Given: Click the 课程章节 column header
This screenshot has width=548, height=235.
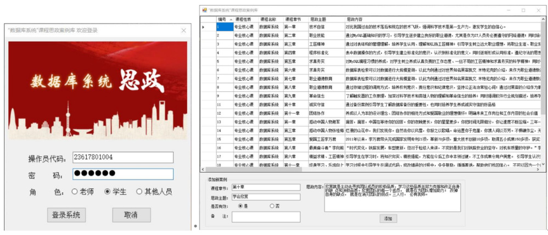Looking at the screenshot, I should pos(292,19).
